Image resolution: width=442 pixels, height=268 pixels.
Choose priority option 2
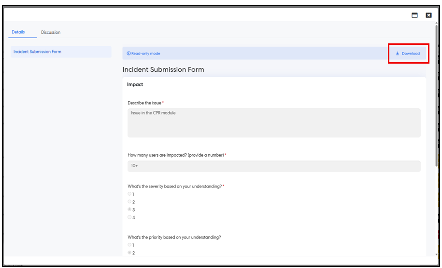(x=129, y=253)
